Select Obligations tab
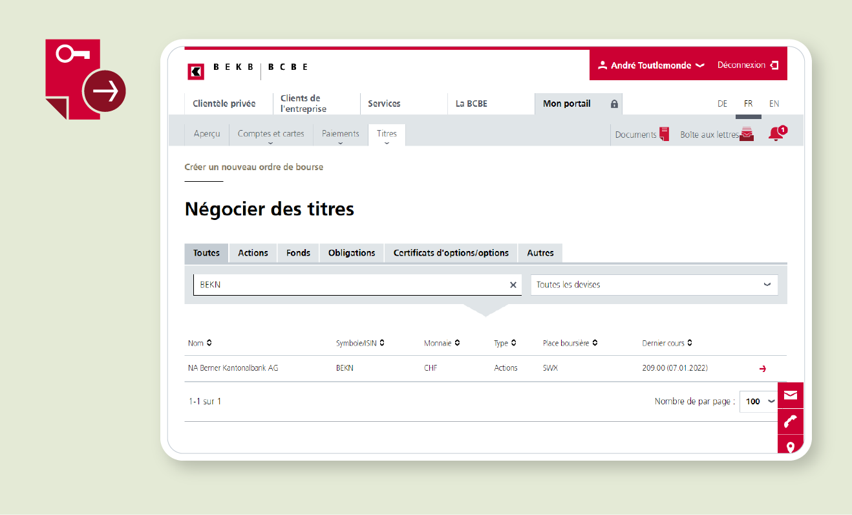The image size is (852, 515). point(352,253)
